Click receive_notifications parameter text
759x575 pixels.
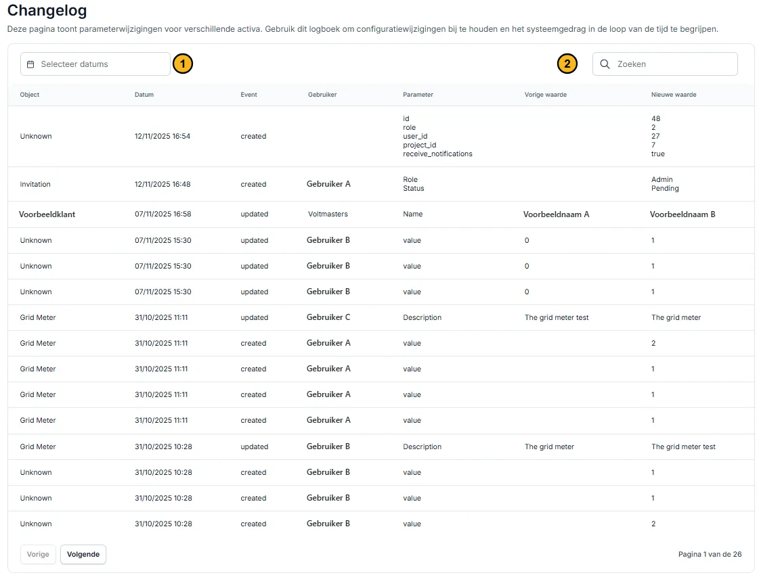tap(437, 154)
